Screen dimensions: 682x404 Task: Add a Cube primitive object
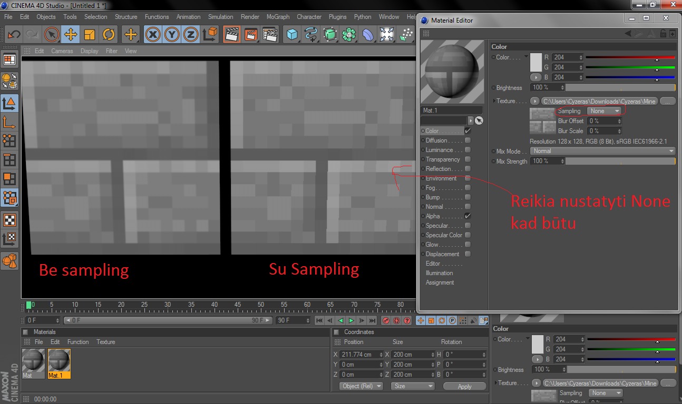coord(292,35)
